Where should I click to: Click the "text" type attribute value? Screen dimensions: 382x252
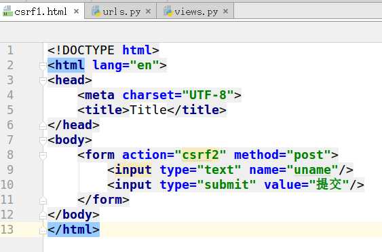pyautogui.click(x=219, y=170)
